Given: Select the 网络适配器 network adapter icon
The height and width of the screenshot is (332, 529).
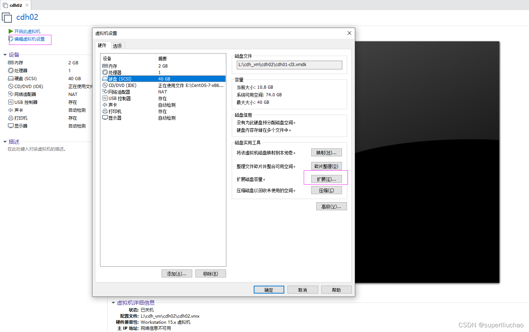Looking at the screenshot, I should pos(105,92).
